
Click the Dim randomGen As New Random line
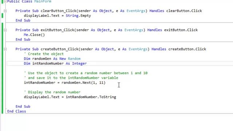coord(52,59)
